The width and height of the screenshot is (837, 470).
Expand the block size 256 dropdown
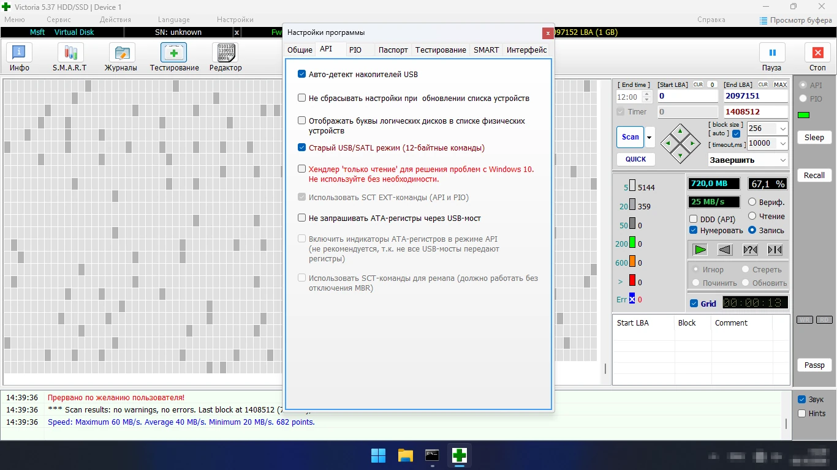(x=782, y=129)
